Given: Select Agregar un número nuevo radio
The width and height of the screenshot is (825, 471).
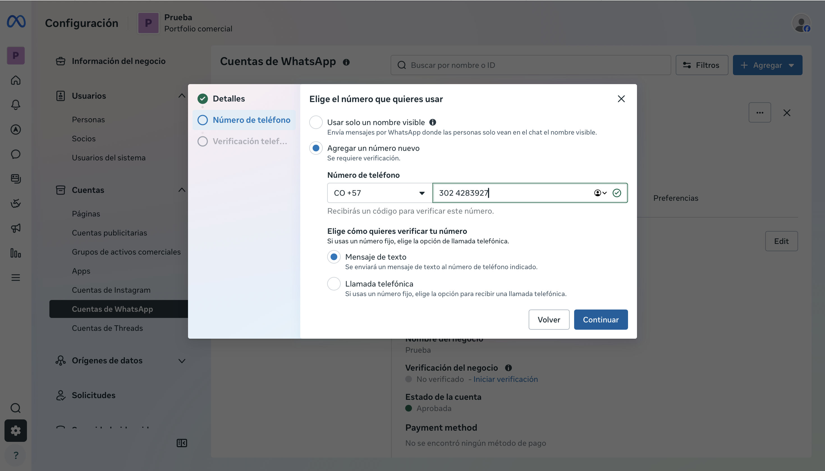Looking at the screenshot, I should pos(316,148).
